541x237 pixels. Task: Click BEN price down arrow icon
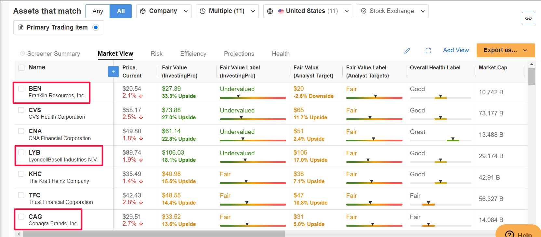(x=141, y=96)
